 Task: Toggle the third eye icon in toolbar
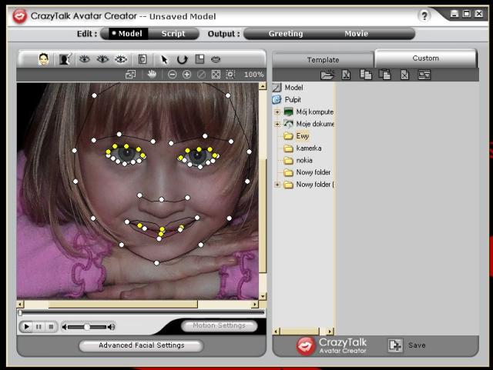tap(120, 59)
